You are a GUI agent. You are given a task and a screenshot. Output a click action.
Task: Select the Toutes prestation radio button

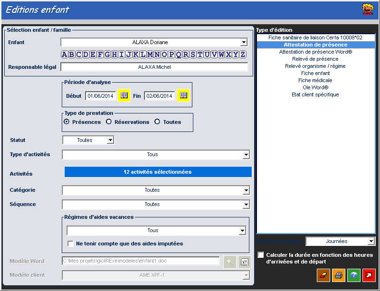click(157, 122)
